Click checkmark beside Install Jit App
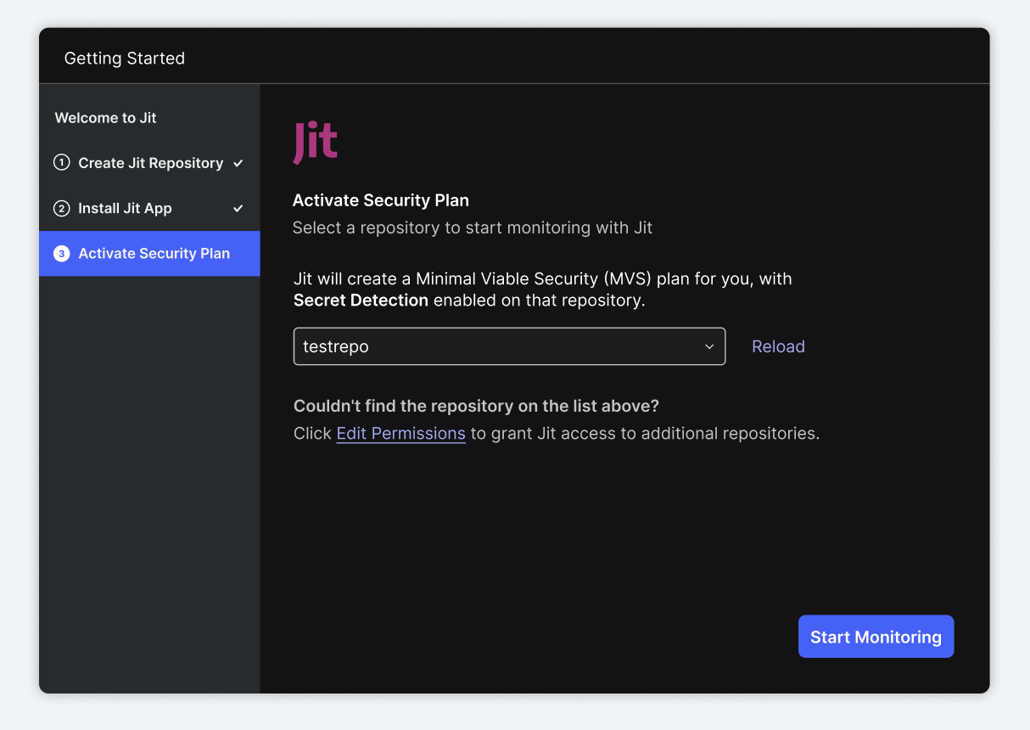Image resolution: width=1030 pixels, height=730 pixels. coord(238,208)
